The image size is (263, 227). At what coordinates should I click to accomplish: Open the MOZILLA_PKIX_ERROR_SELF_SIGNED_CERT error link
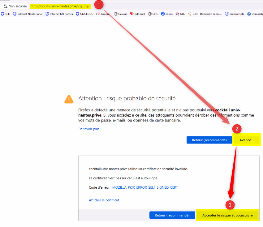coord(145,187)
